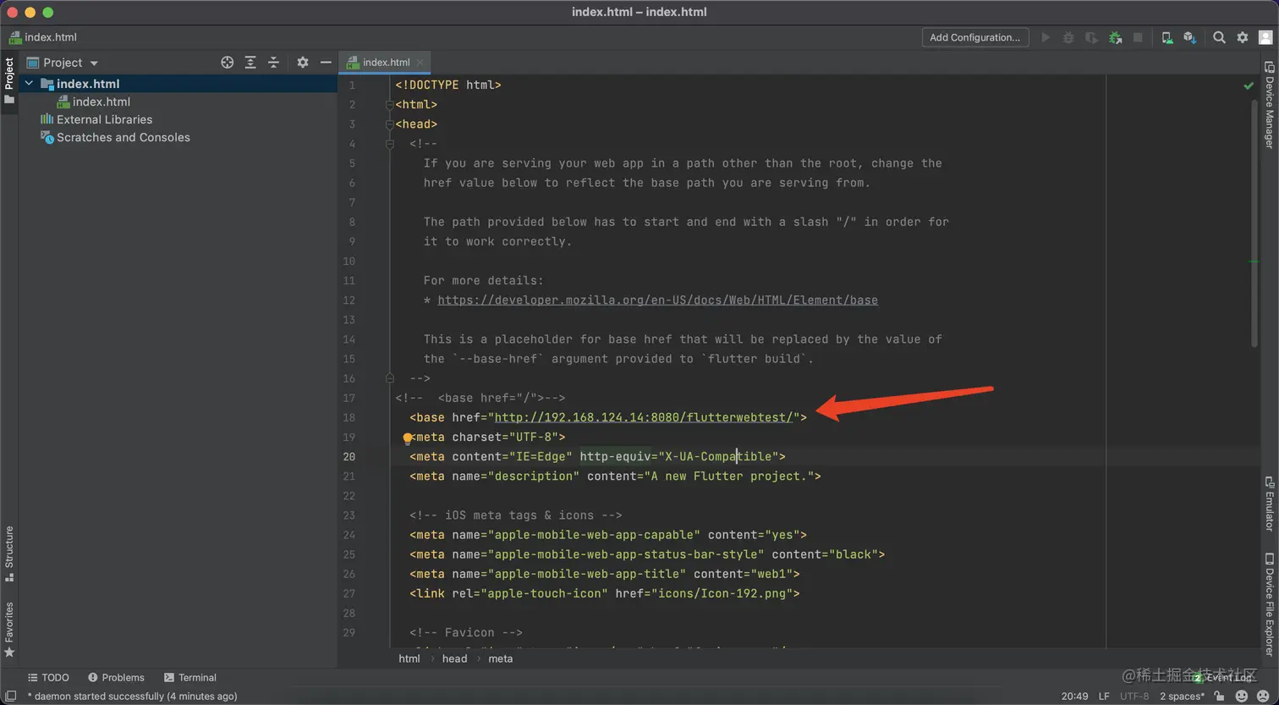Click the Search Everywhere magnifier icon

pyautogui.click(x=1219, y=37)
